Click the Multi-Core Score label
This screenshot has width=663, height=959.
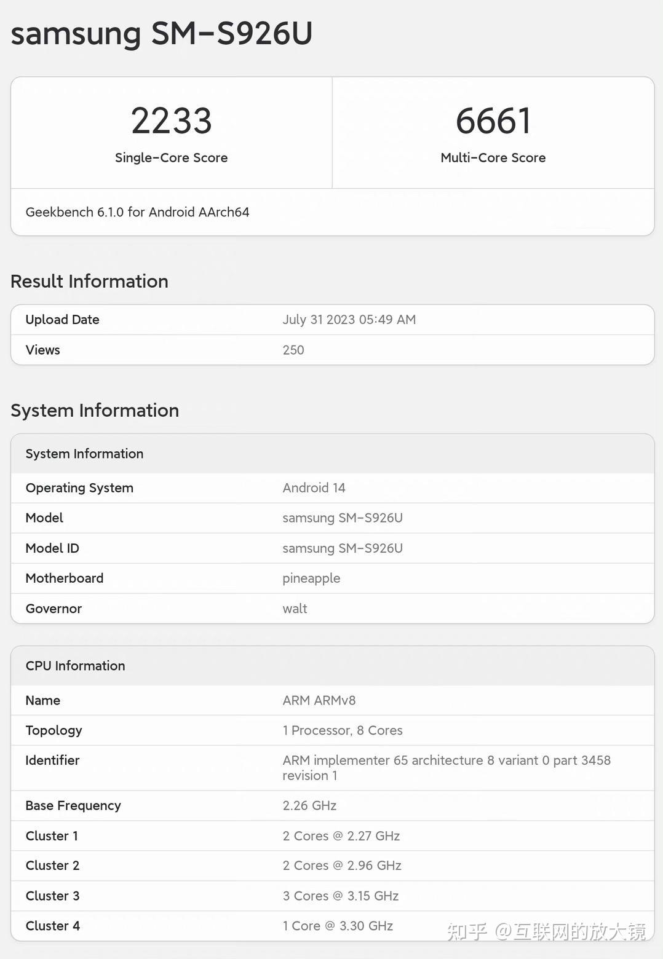(493, 158)
